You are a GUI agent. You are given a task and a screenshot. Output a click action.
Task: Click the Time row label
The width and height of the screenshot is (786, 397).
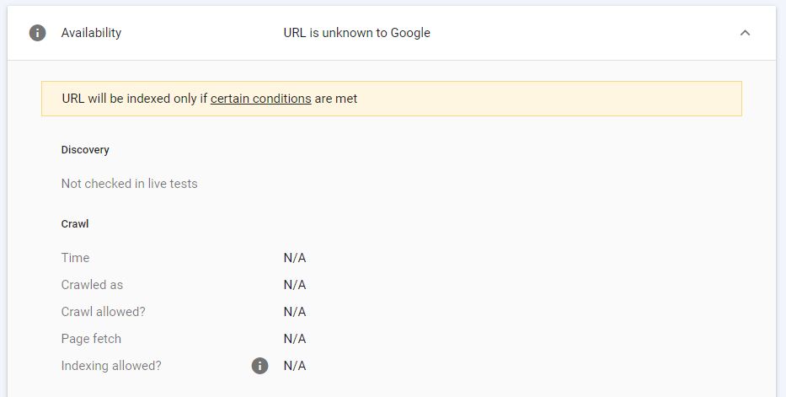pyautogui.click(x=75, y=258)
